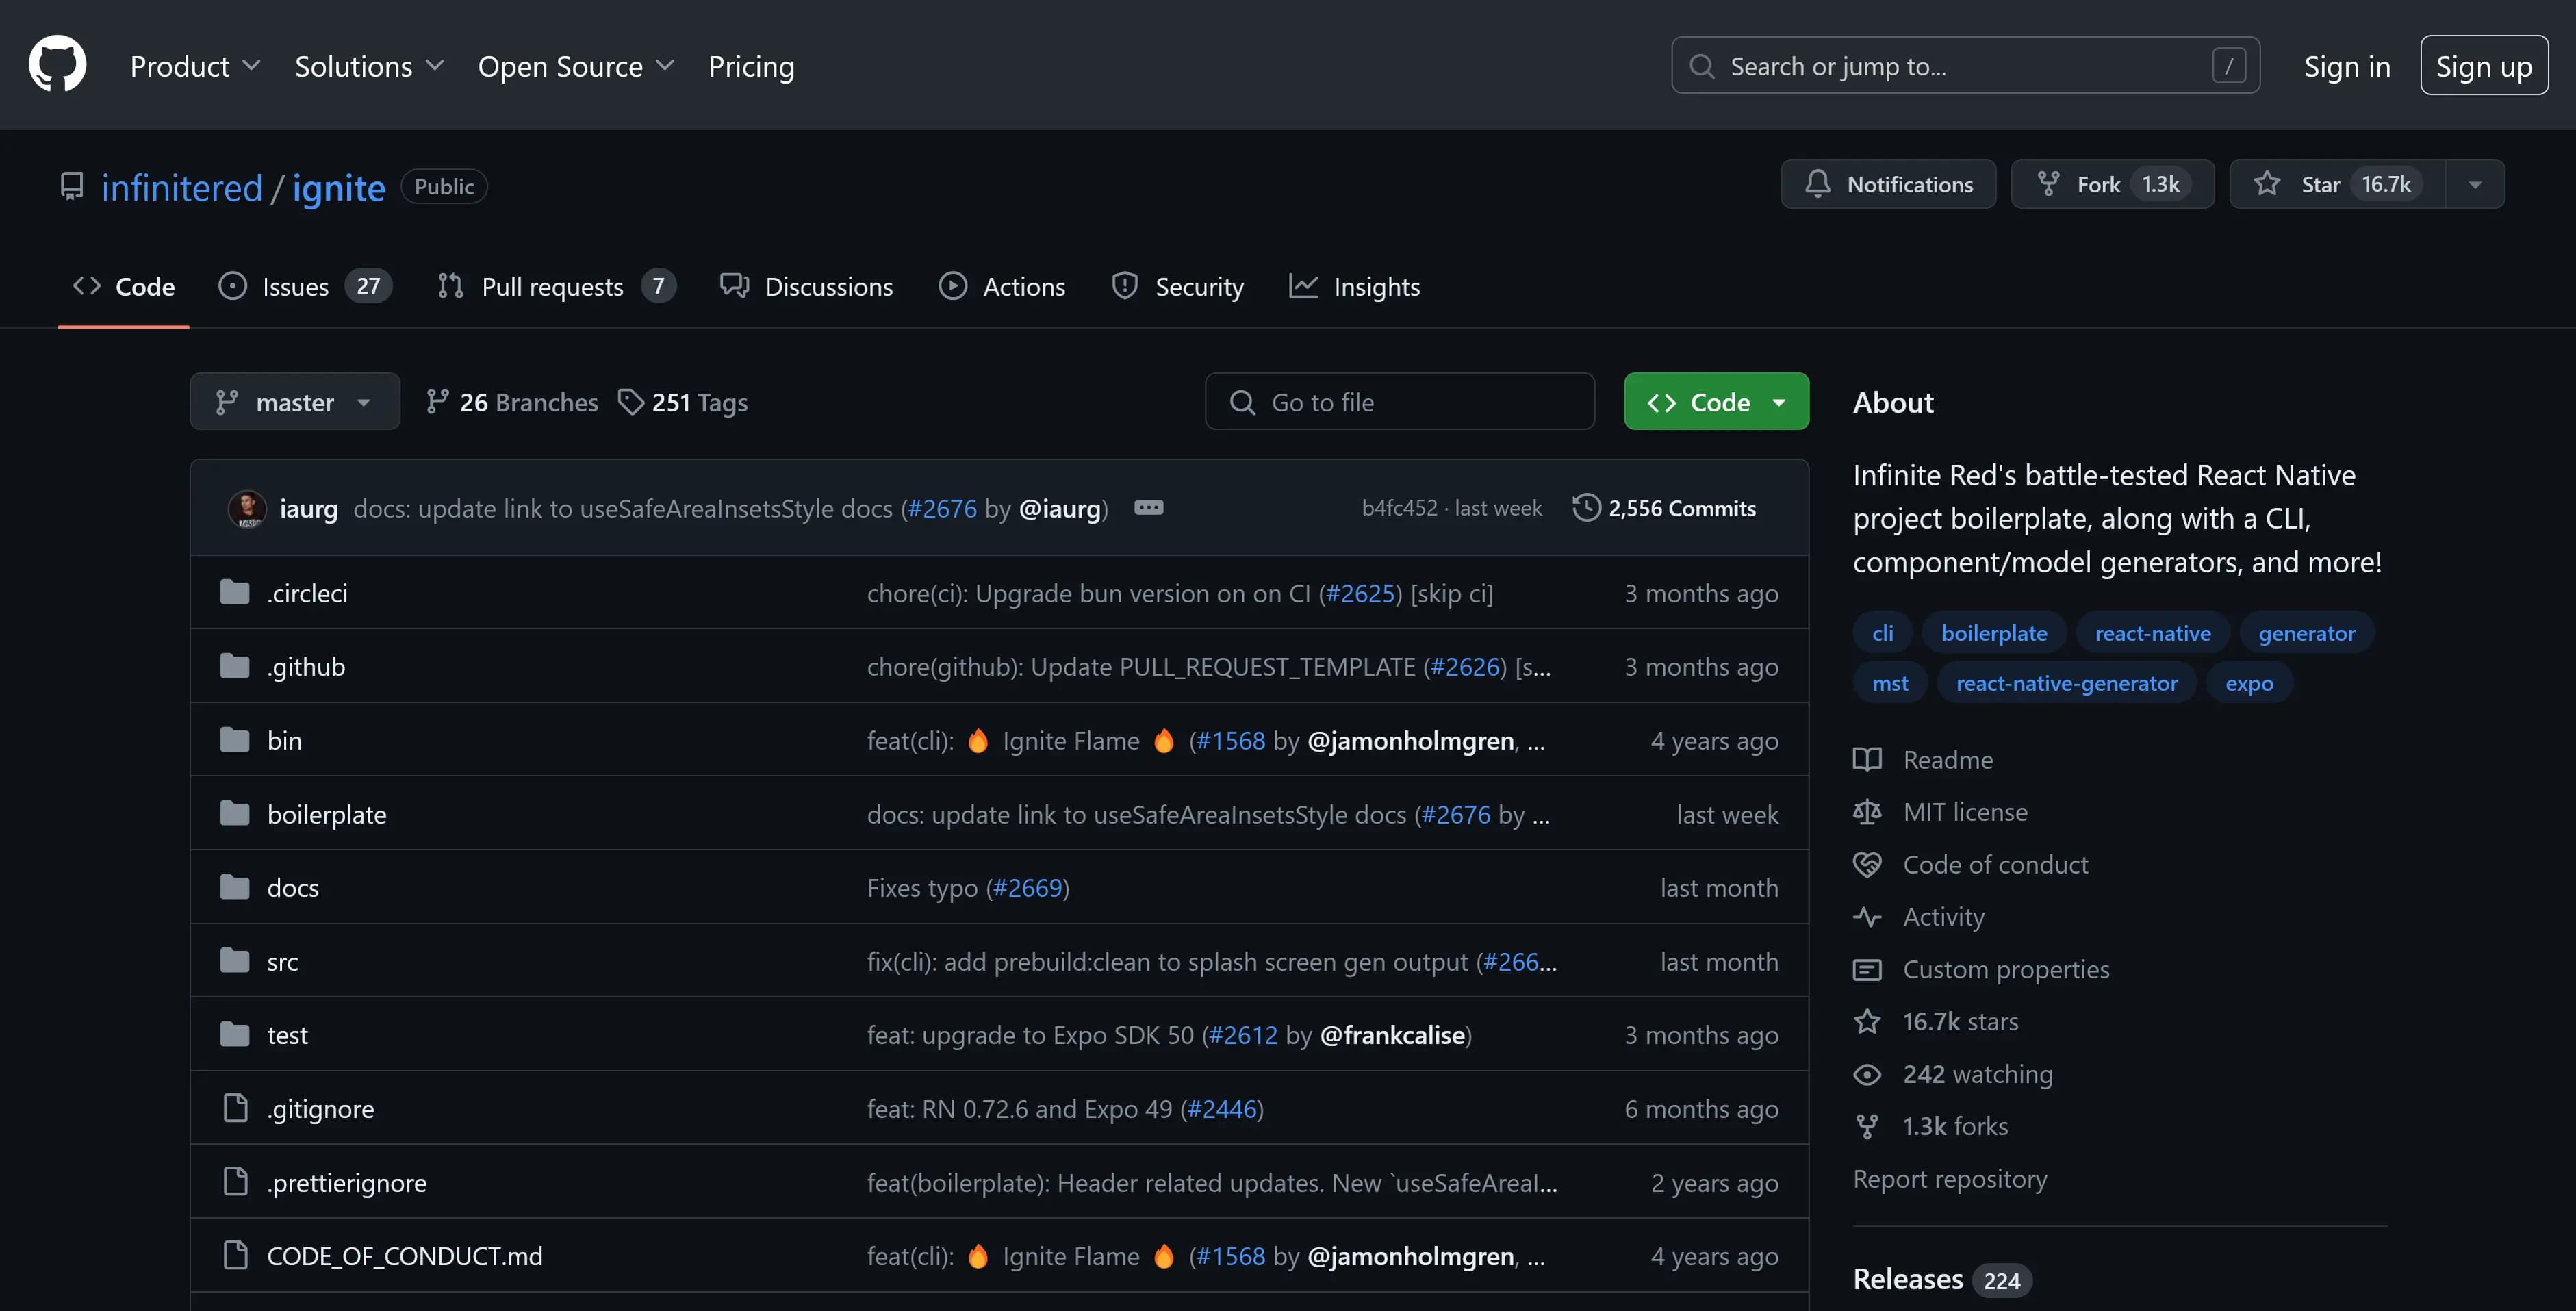Click the MIT license scale icon
The height and width of the screenshot is (1311, 2576).
coord(1867,811)
